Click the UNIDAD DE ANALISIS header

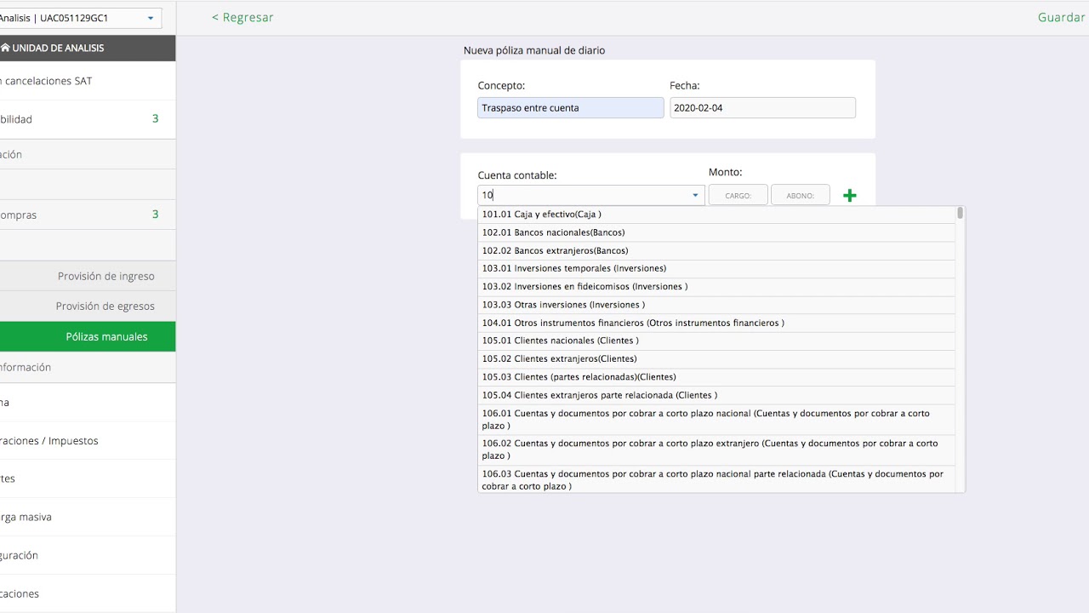click(x=88, y=49)
